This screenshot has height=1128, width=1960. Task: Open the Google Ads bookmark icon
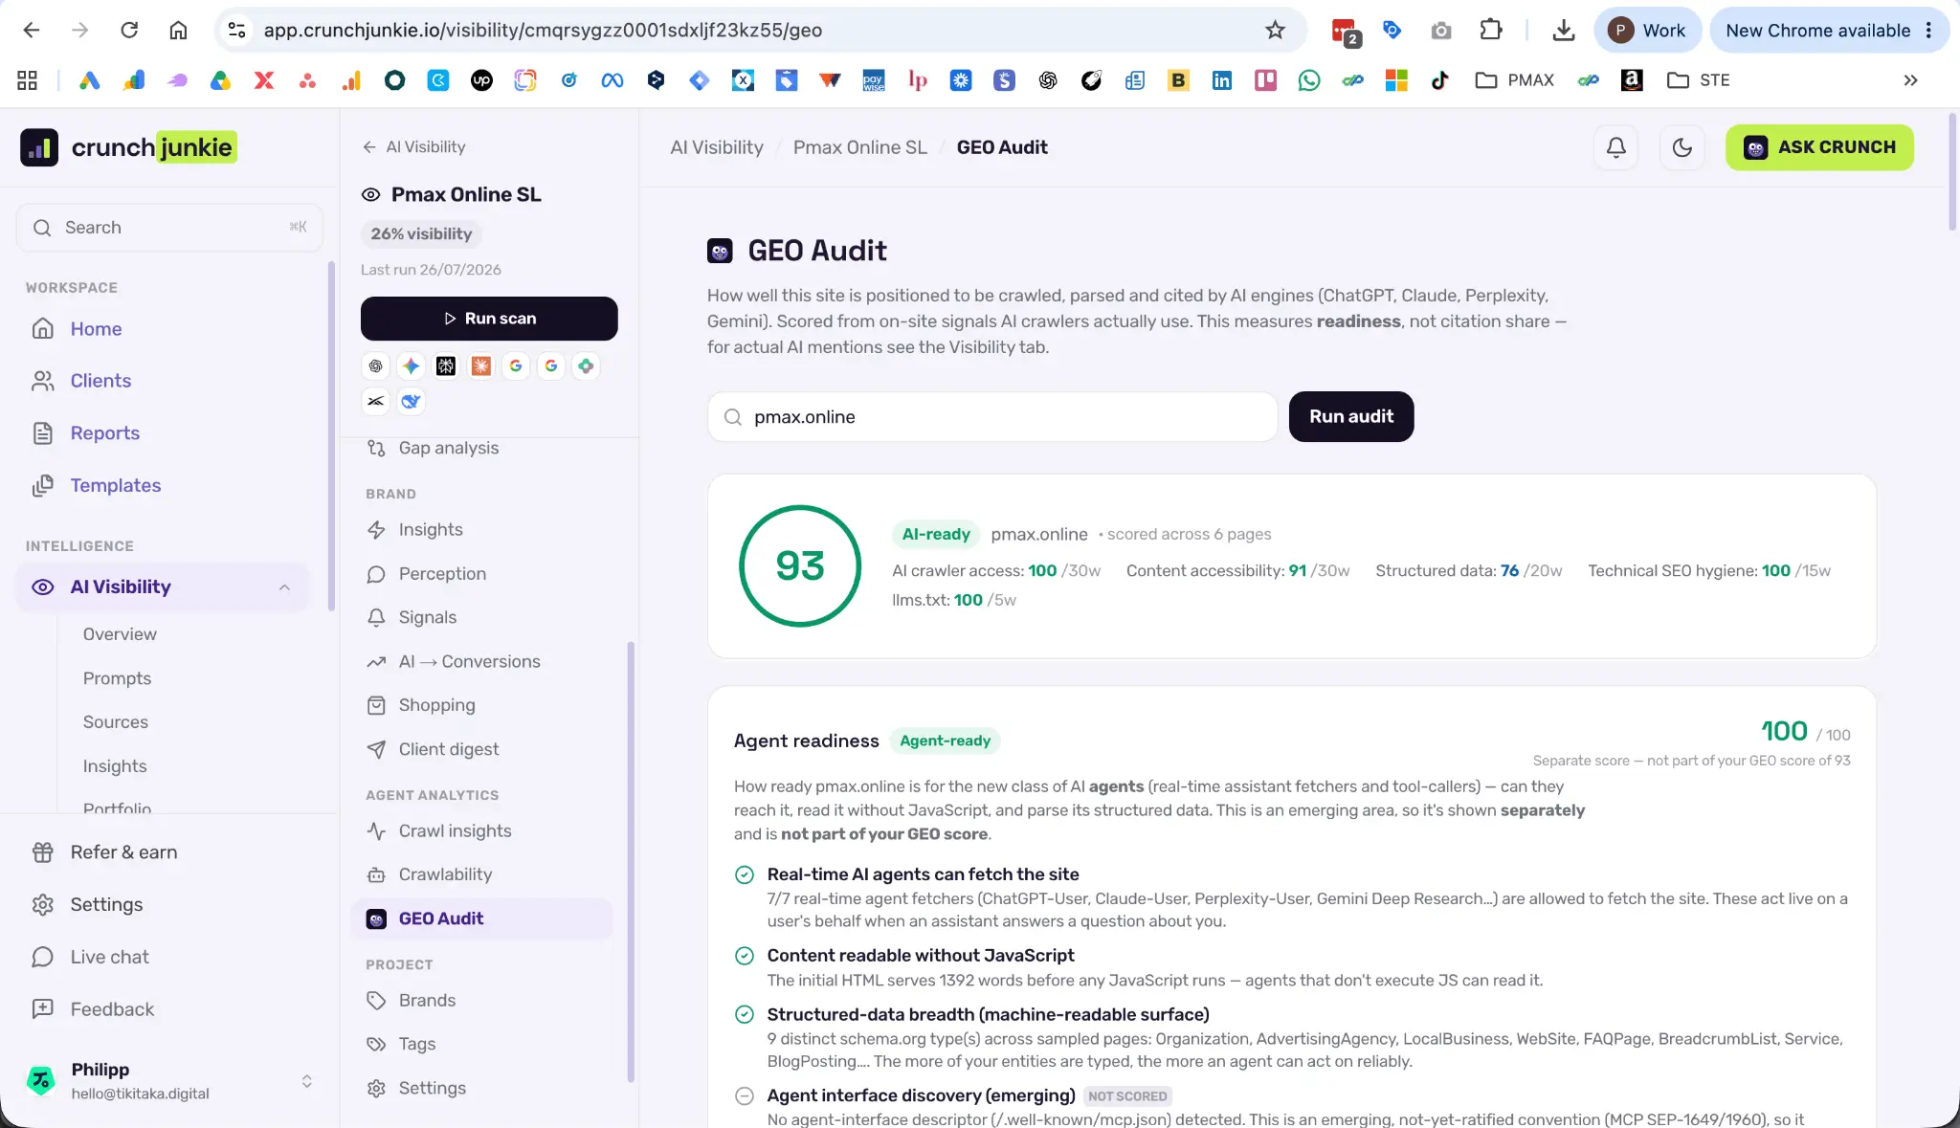[x=89, y=80]
